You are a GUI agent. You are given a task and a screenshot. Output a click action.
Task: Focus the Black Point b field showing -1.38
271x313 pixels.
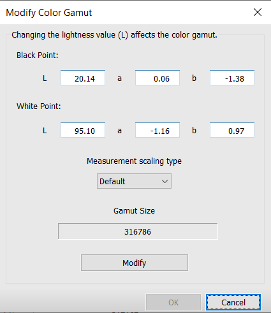(x=232, y=78)
